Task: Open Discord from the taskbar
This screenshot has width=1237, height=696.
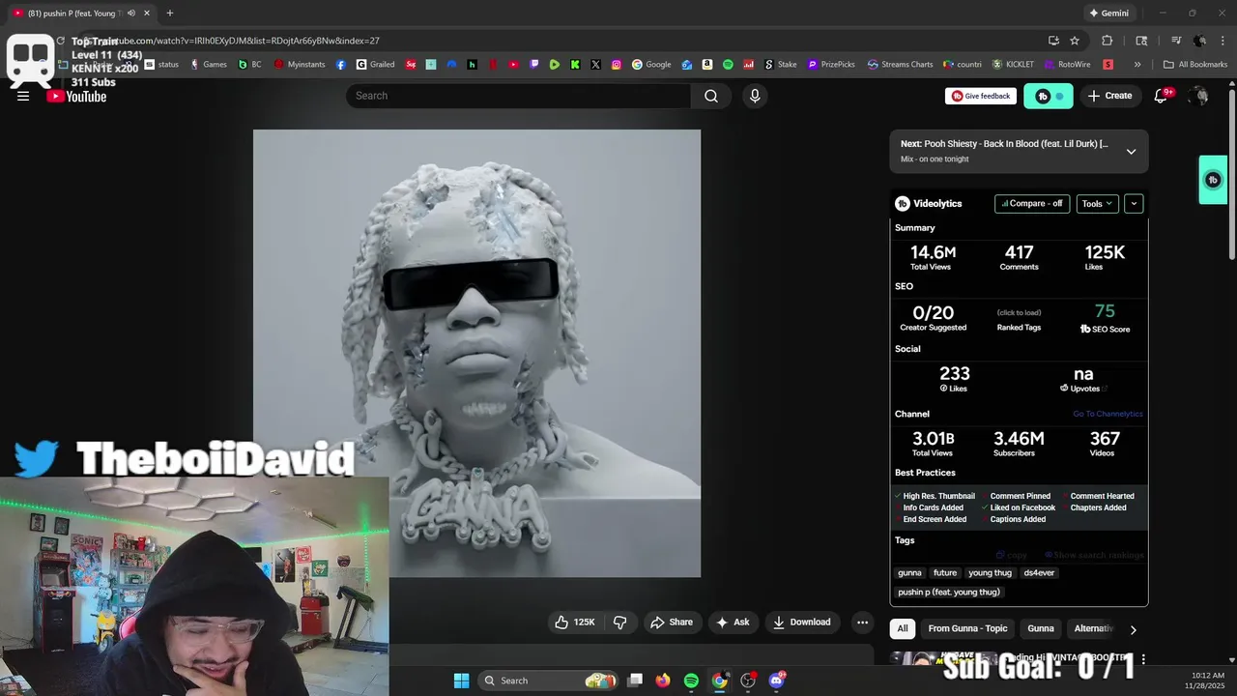Action: (x=777, y=681)
